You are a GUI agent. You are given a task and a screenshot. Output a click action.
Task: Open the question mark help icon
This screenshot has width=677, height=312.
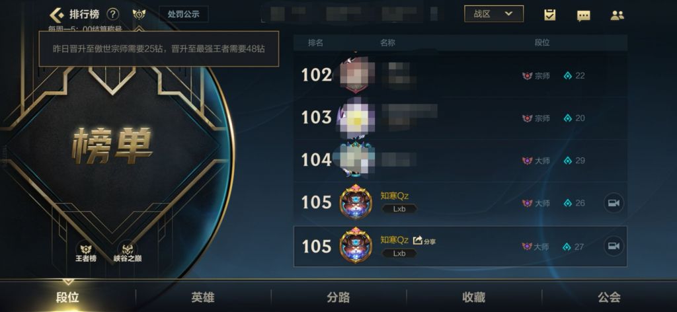coord(112,15)
